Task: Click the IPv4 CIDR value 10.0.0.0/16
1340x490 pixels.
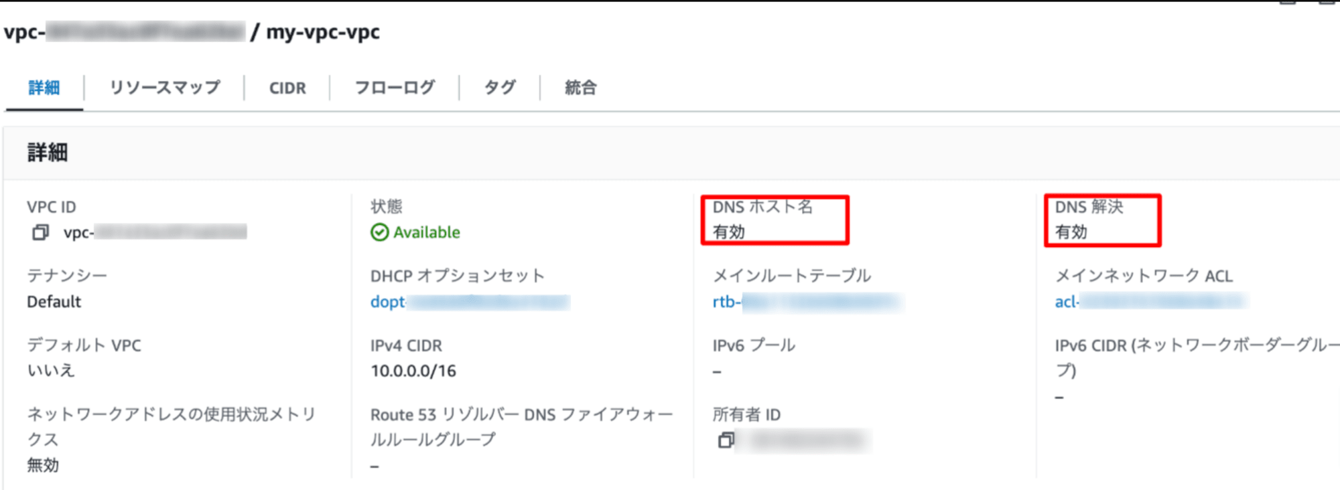Action: tap(413, 371)
